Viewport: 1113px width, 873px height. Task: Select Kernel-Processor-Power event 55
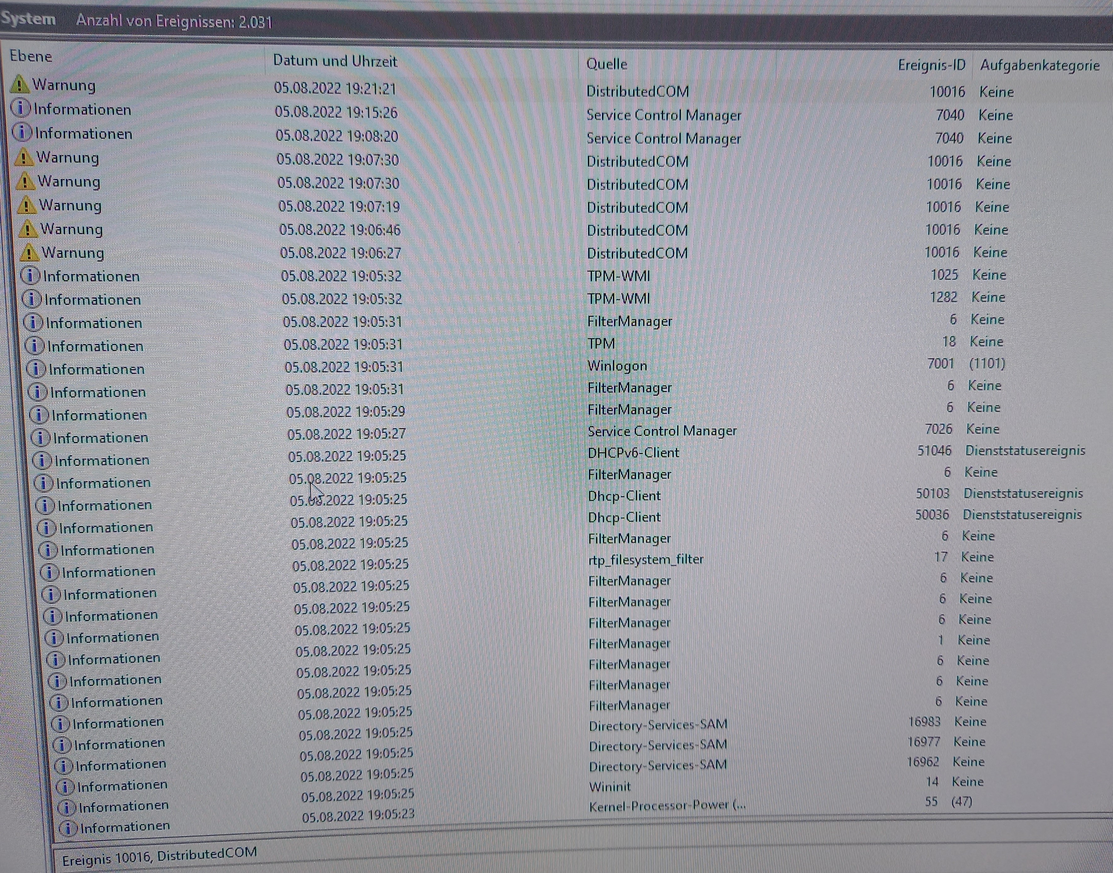[x=667, y=806]
